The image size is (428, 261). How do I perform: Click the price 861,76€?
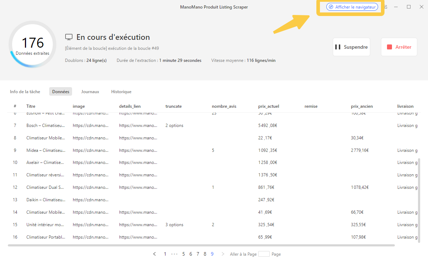point(266,187)
